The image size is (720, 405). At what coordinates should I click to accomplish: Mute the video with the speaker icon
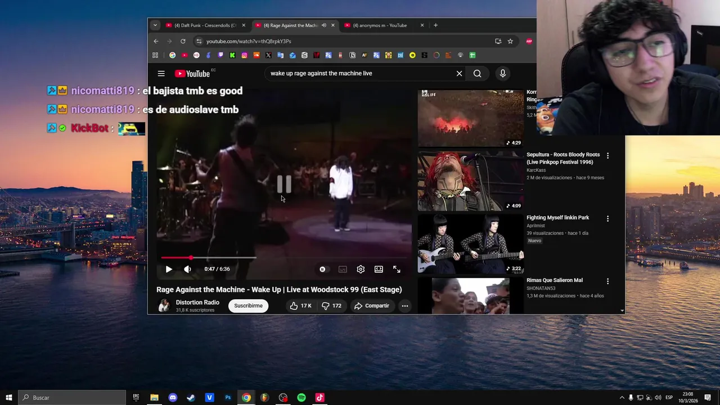click(x=187, y=269)
